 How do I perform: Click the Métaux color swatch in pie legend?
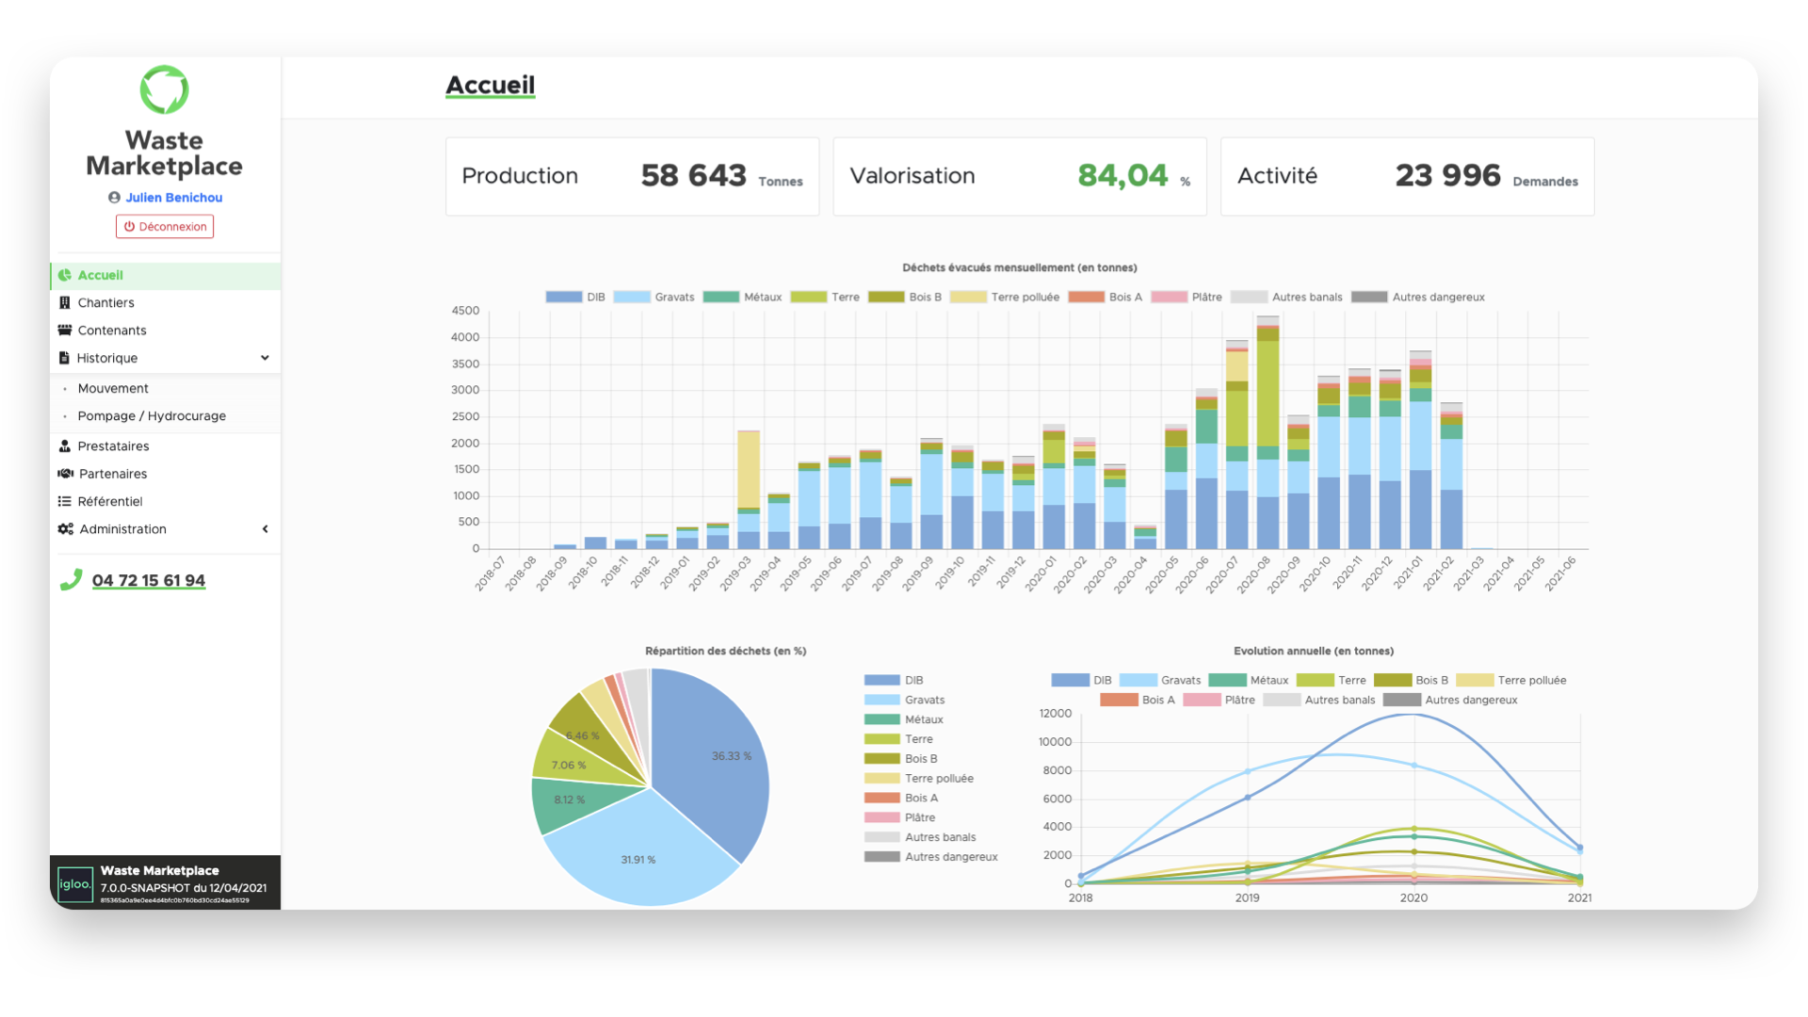click(881, 719)
